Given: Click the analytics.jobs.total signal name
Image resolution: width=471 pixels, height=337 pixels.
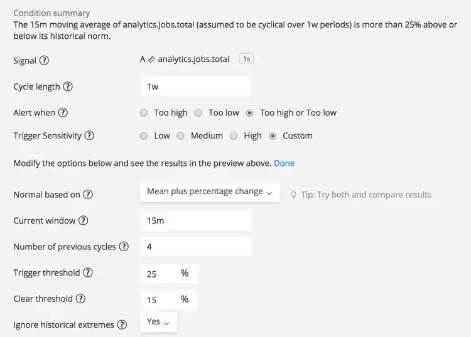Looking at the screenshot, I should (193, 60).
